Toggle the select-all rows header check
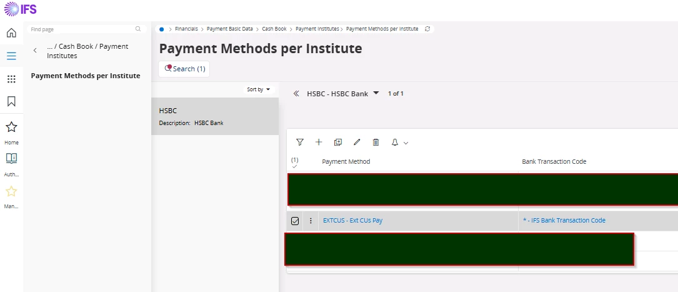Image resolution: width=678 pixels, height=292 pixels. pos(295,163)
